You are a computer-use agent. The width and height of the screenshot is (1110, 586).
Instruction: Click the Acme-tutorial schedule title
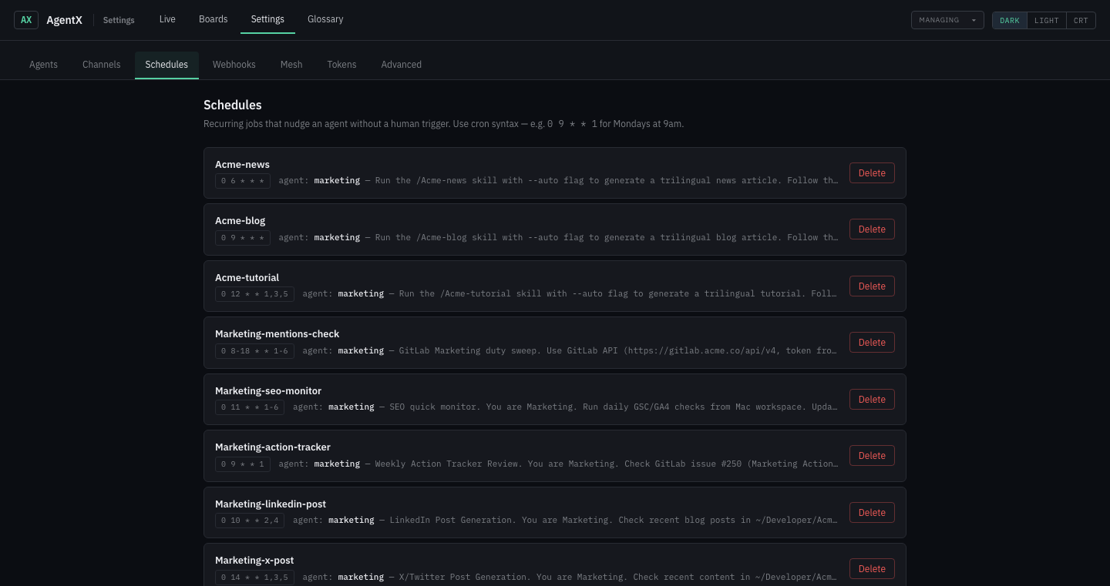click(x=247, y=278)
